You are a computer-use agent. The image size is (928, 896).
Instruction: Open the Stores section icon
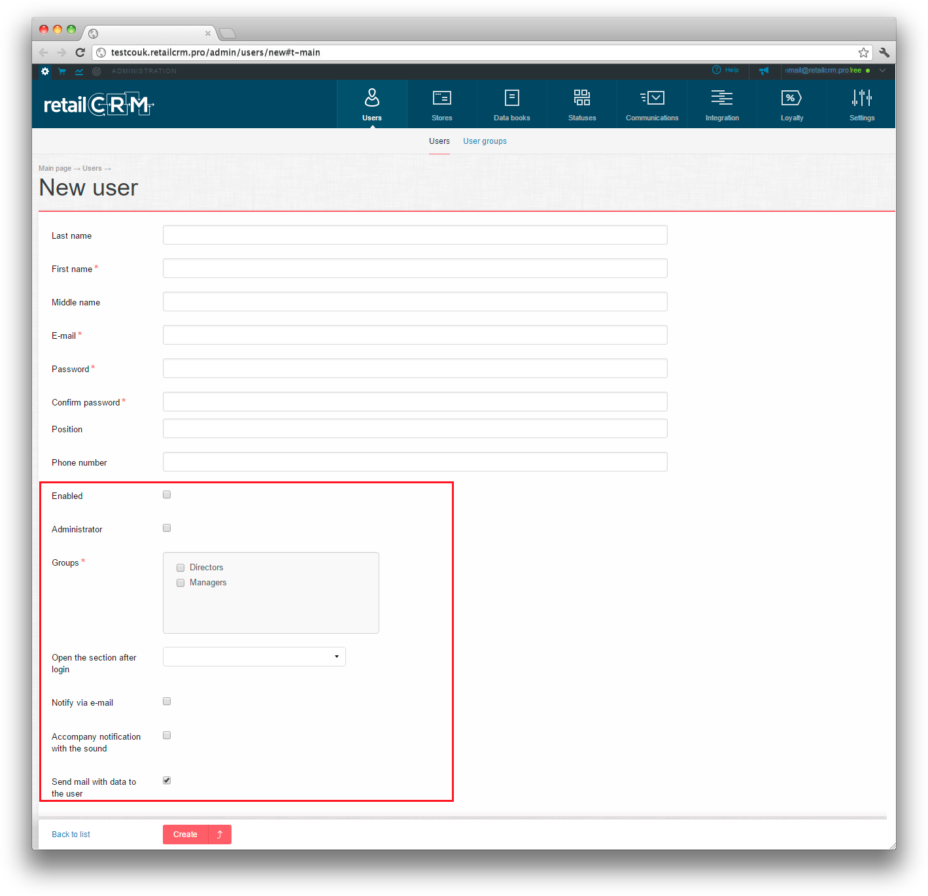tap(442, 97)
